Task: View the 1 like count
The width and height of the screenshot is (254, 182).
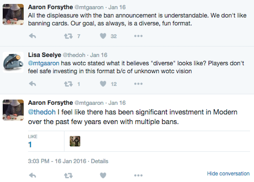Action: pyautogui.click(x=30, y=145)
